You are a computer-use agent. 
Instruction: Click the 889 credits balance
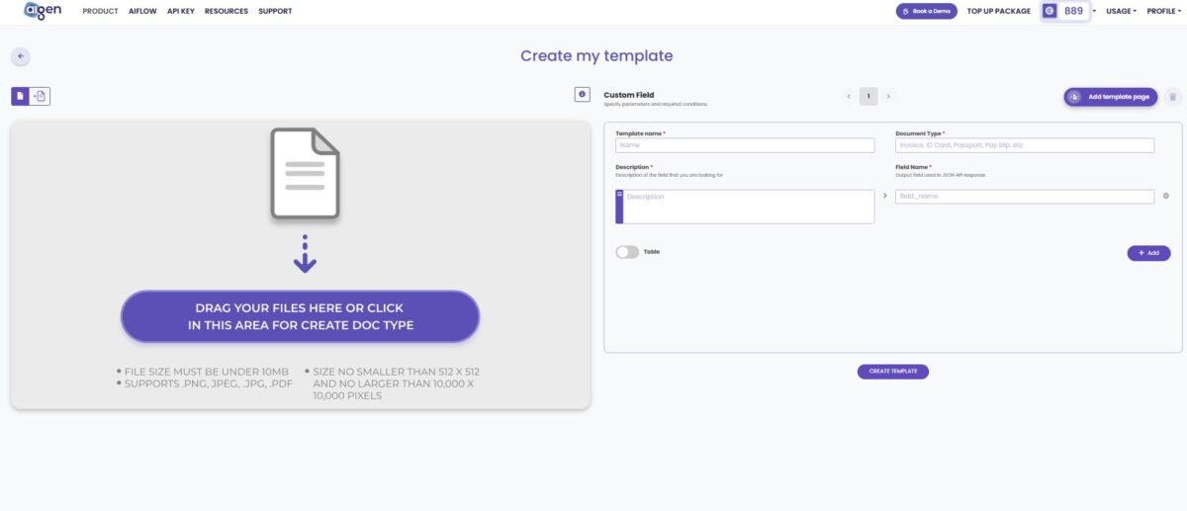1073,11
